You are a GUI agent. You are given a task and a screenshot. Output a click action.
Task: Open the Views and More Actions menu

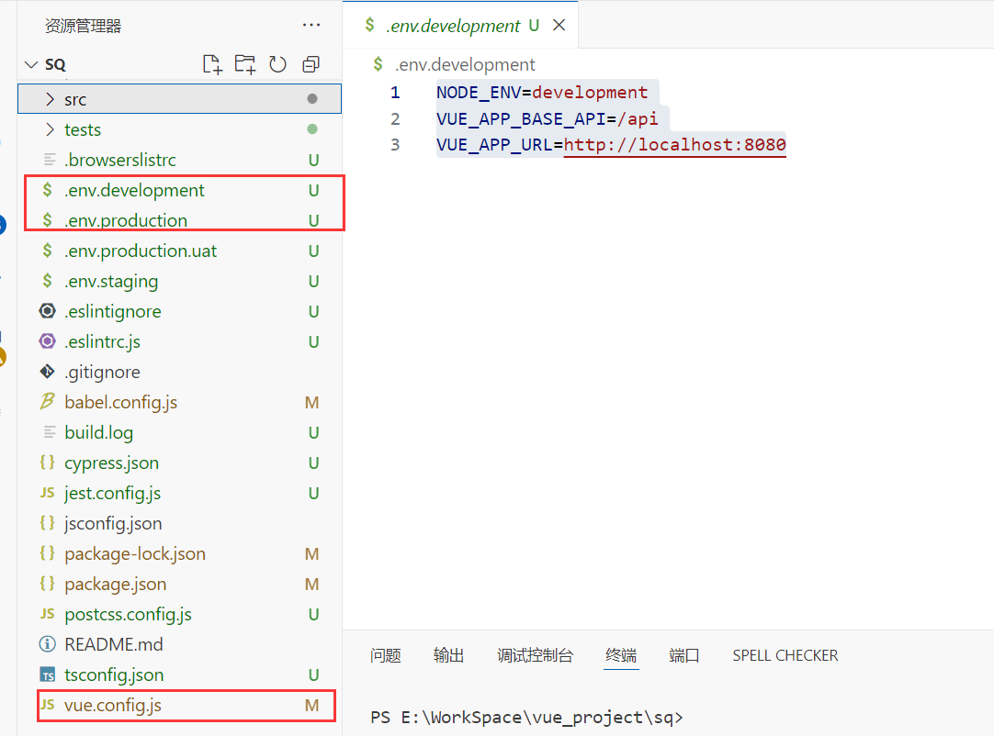[311, 25]
